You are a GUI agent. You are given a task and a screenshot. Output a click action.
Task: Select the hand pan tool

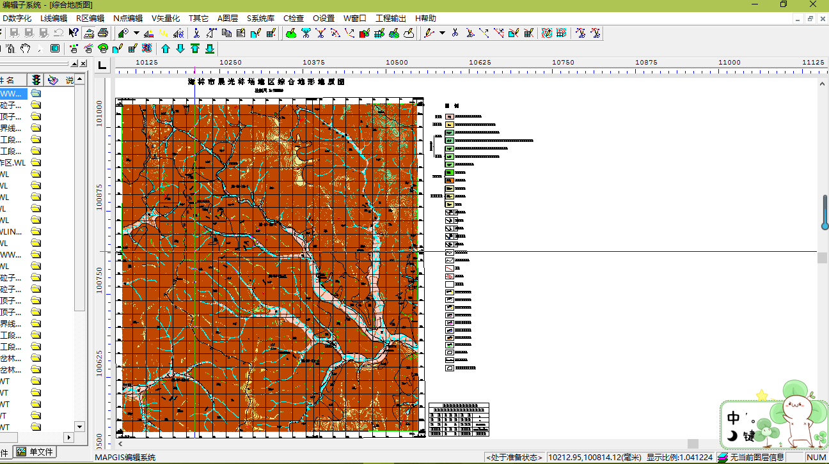click(25, 48)
